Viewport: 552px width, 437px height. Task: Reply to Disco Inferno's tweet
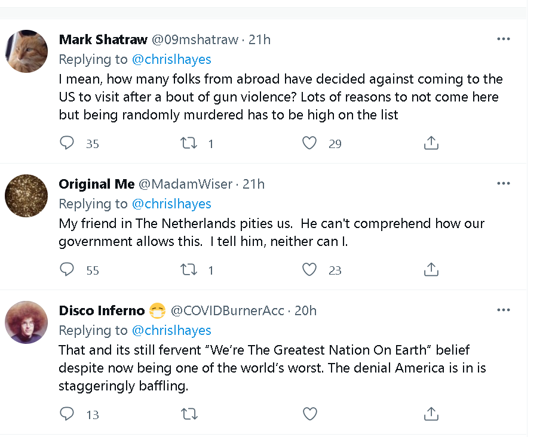click(68, 414)
